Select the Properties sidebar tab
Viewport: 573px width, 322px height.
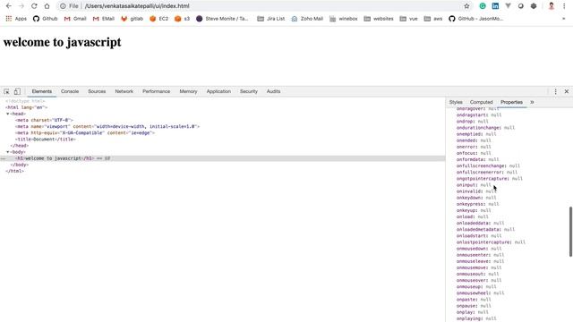[511, 102]
